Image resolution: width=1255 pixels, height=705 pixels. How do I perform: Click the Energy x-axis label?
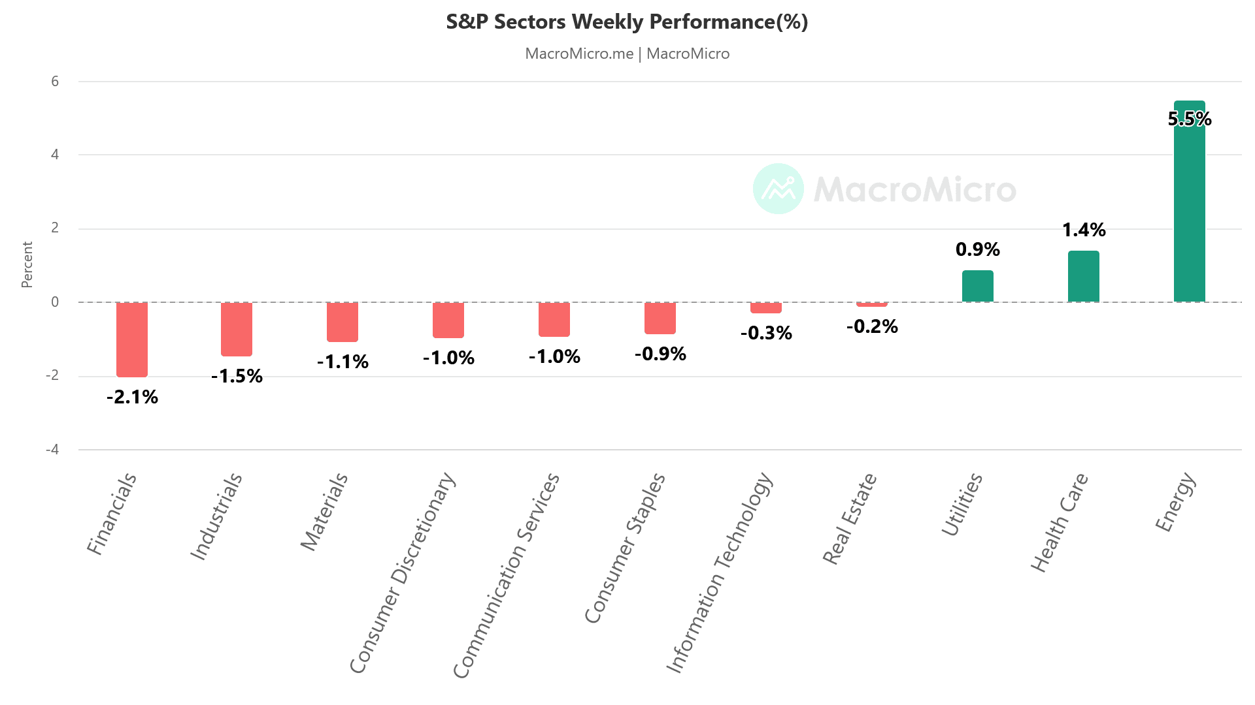coord(1177,503)
